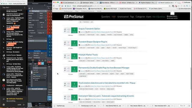Switch to the PayPal Checkout tab
The height and width of the screenshot is (108, 192).
(147, 3)
